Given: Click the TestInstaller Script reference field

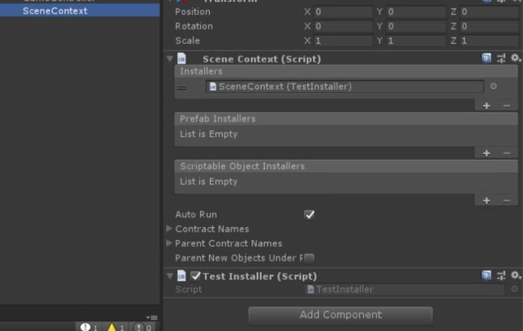Looking at the screenshot, I should (x=405, y=289).
